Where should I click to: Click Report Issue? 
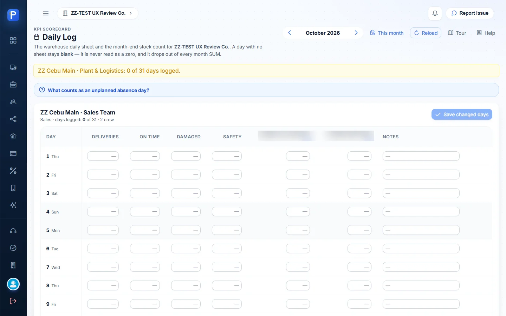(470, 13)
